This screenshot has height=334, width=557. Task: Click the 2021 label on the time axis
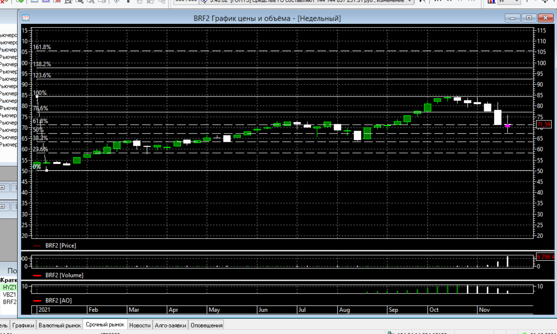point(44,310)
